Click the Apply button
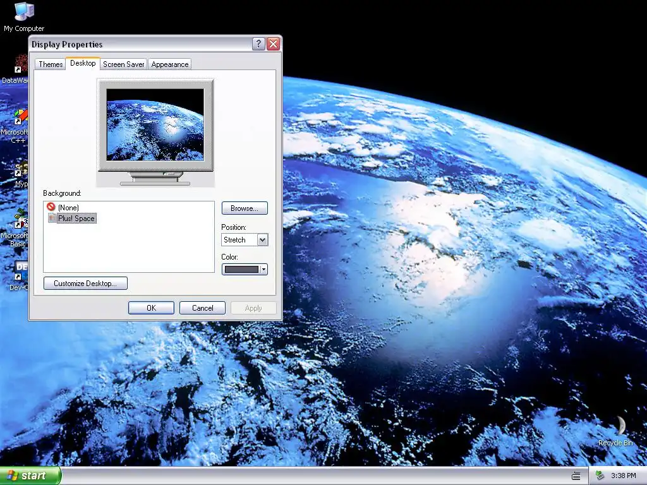 253,308
